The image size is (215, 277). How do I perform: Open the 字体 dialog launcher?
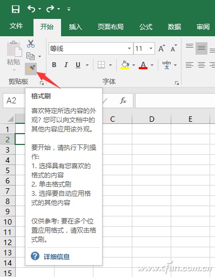(x=177, y=83)
